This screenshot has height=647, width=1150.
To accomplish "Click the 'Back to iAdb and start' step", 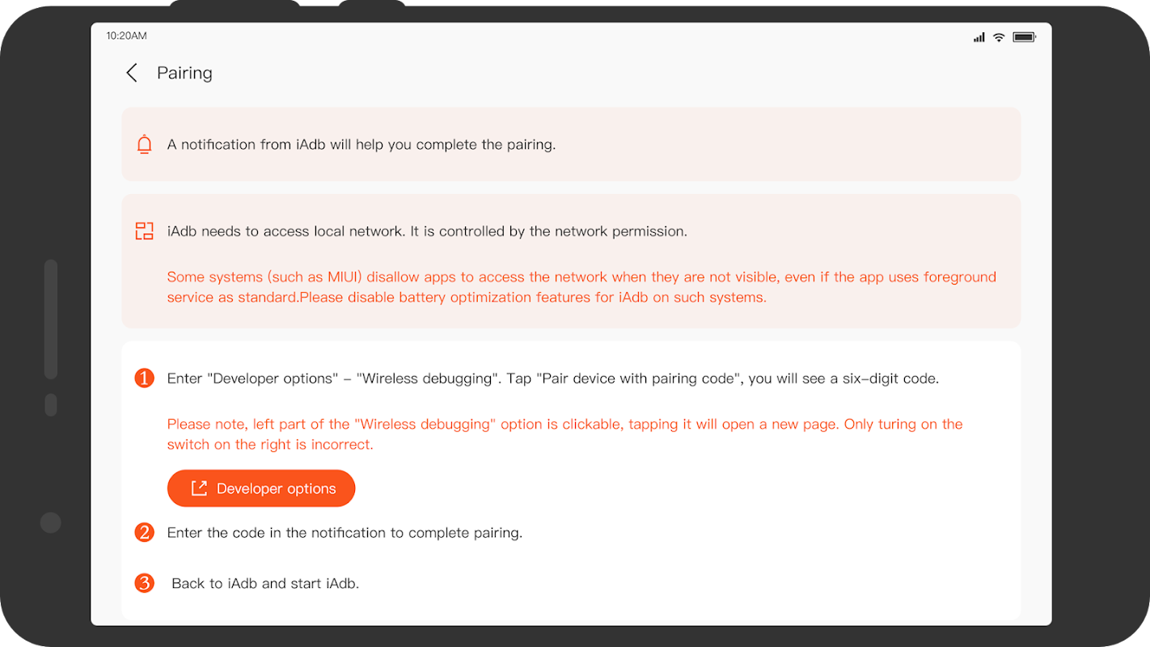I will point(265,583).
